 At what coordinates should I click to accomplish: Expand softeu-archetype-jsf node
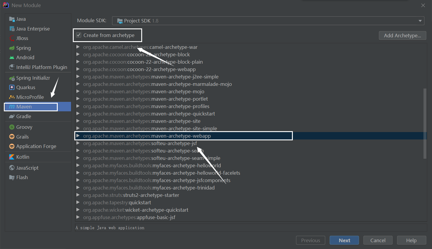(78, 143)
